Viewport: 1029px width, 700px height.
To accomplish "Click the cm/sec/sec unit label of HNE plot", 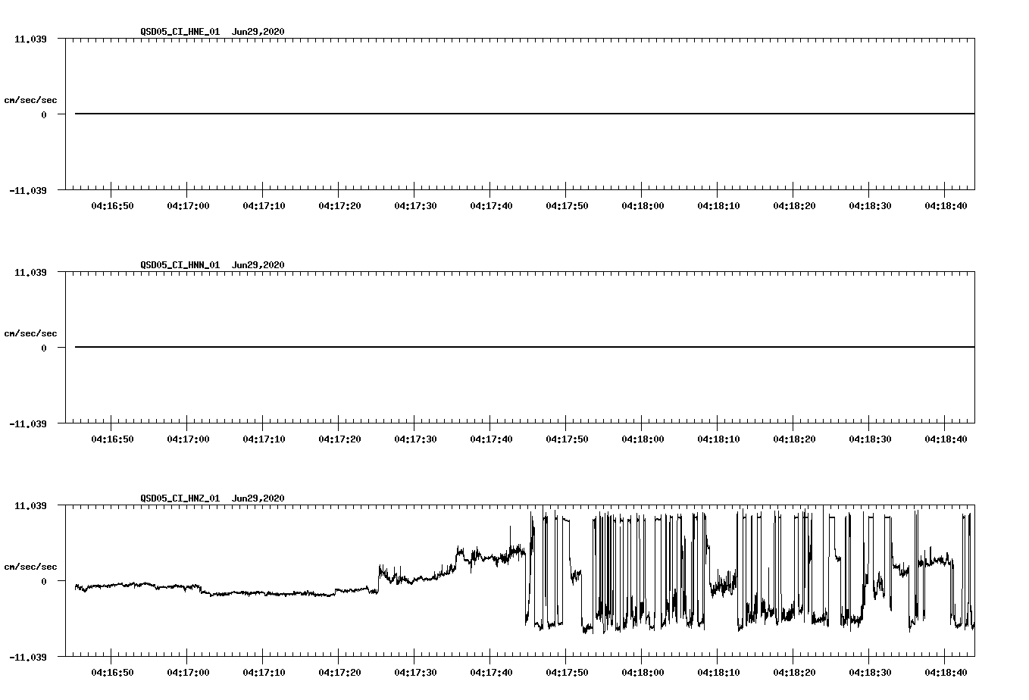I will coord(30,100).
